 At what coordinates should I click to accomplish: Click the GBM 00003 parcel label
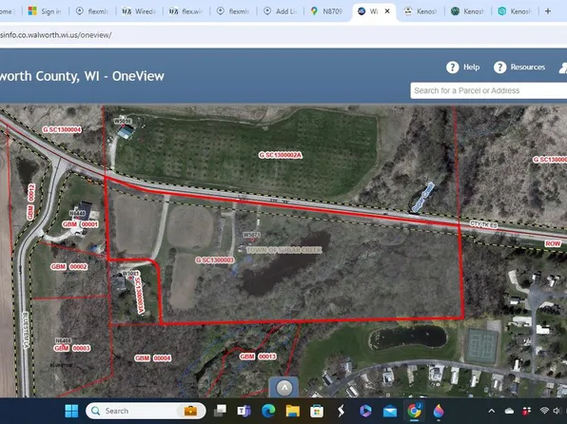point(72,349)
